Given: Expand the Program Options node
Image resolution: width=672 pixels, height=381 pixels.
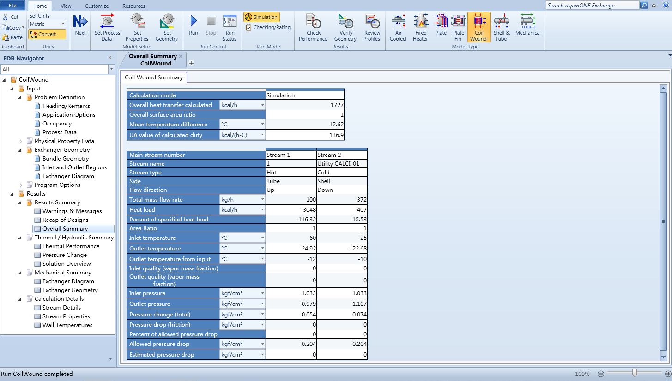Looking at the screenshot, I should [x=21, y=185].
